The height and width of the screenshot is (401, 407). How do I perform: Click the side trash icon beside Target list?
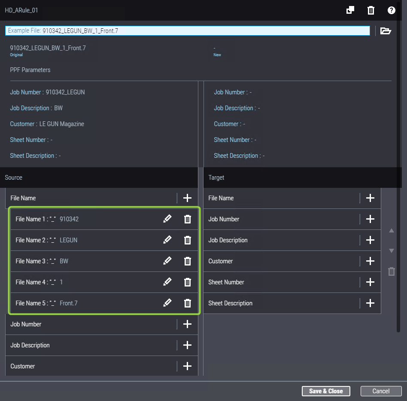point(391,271)
